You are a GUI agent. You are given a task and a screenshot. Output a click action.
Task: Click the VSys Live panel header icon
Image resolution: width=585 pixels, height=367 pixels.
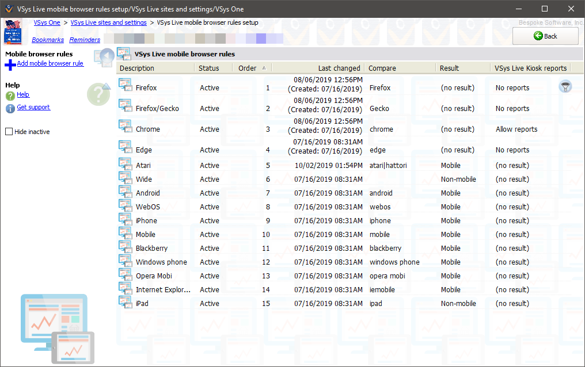124,54
